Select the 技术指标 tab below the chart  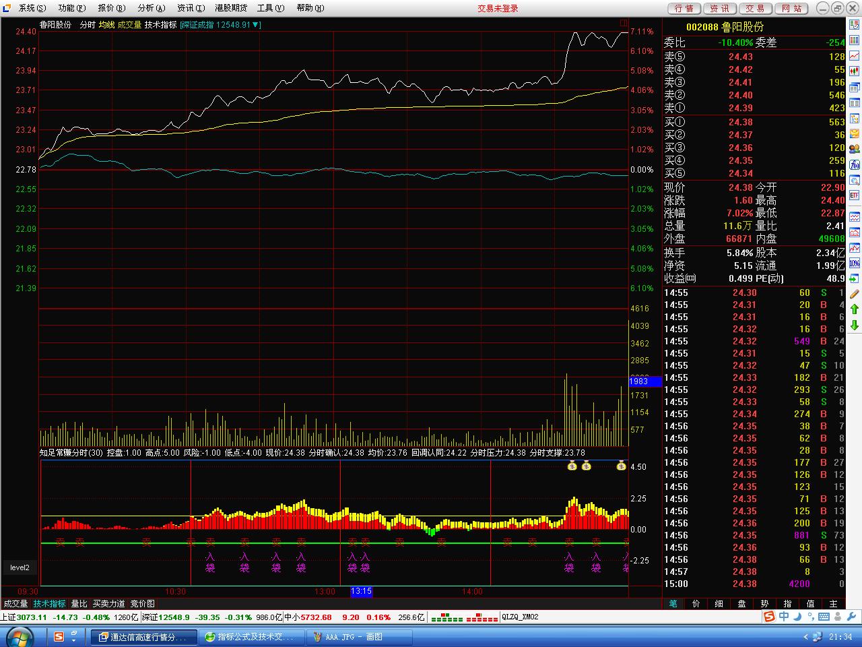pyautogui.click(x=50, y=604)
